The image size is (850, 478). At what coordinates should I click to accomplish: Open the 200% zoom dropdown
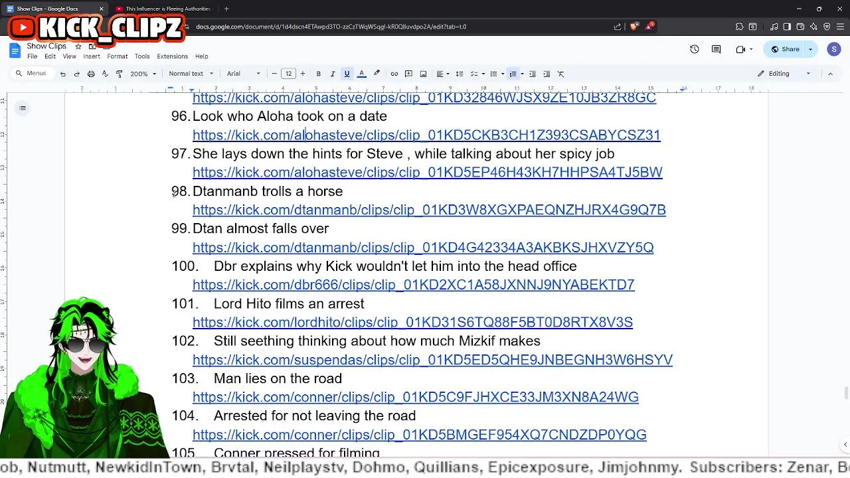[143, 74]
